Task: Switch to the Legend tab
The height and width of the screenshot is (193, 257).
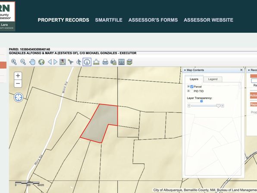Action: (213, 79)
